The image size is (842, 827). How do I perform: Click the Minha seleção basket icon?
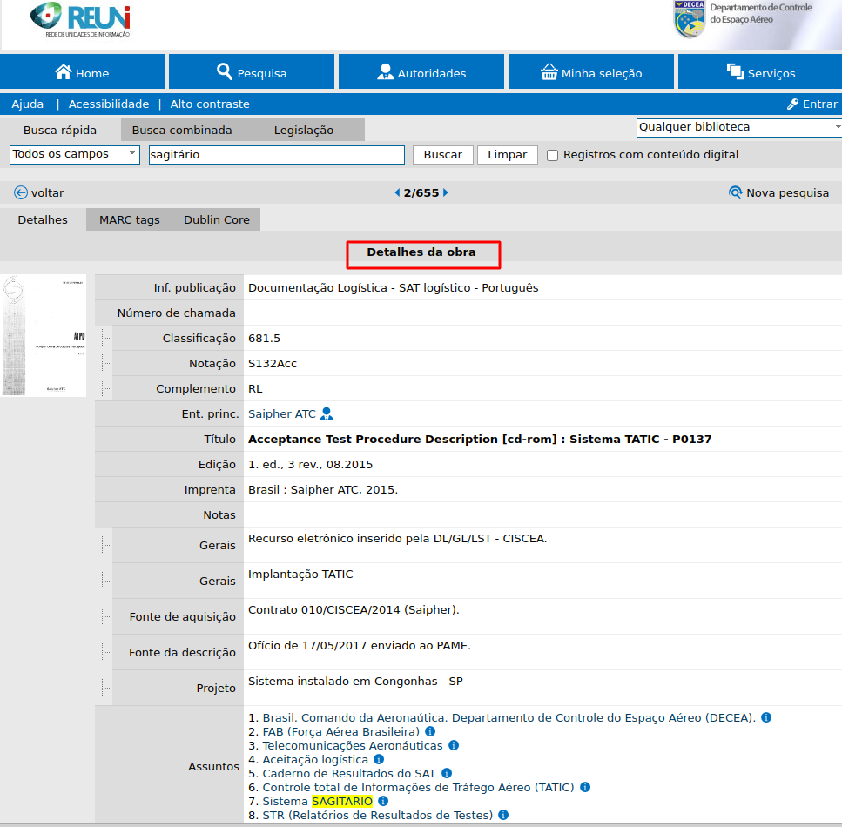(x=549, y=72)
